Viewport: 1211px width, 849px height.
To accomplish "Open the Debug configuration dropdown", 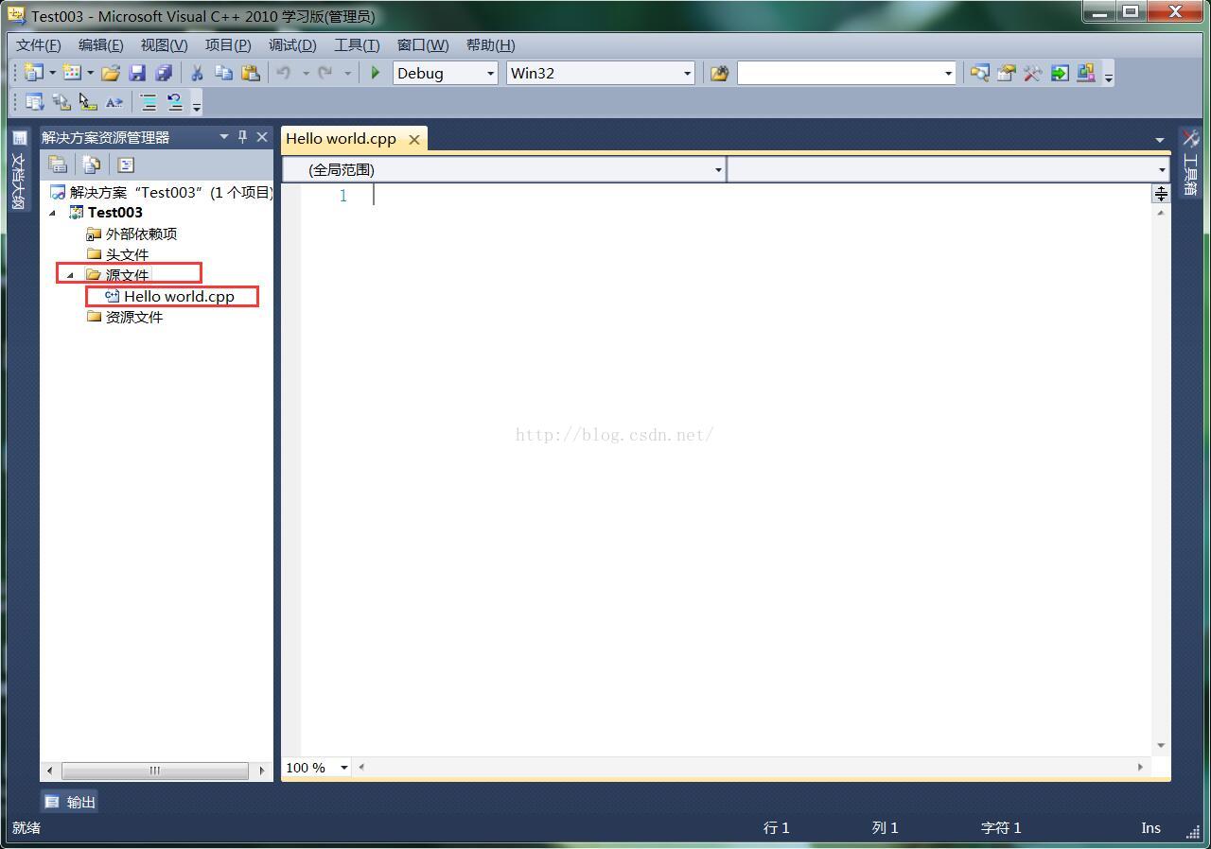I will (x=490, y=73).
